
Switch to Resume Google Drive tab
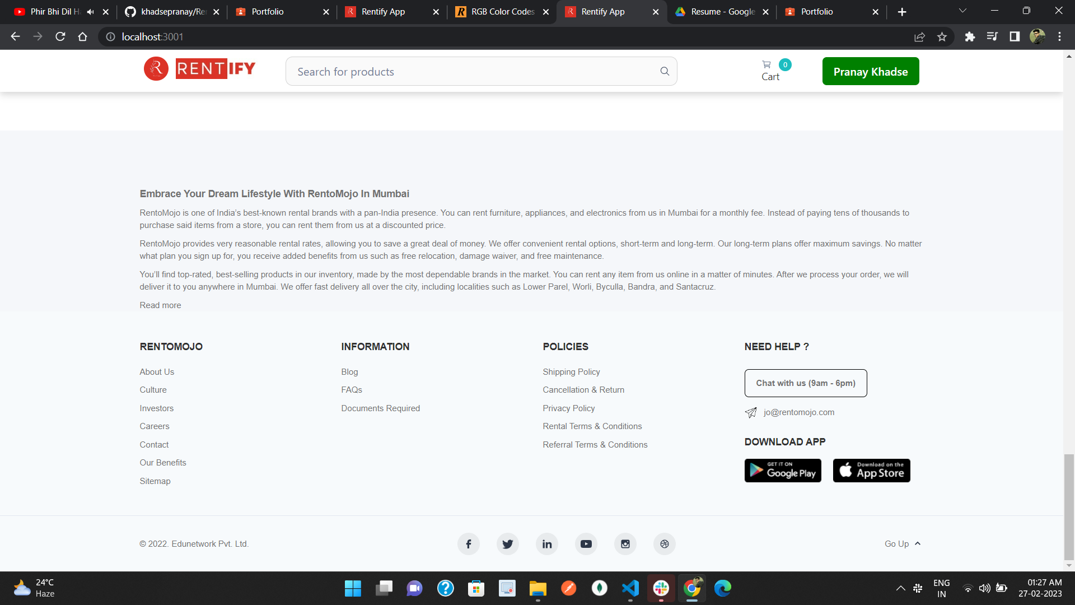coord(722,12)
